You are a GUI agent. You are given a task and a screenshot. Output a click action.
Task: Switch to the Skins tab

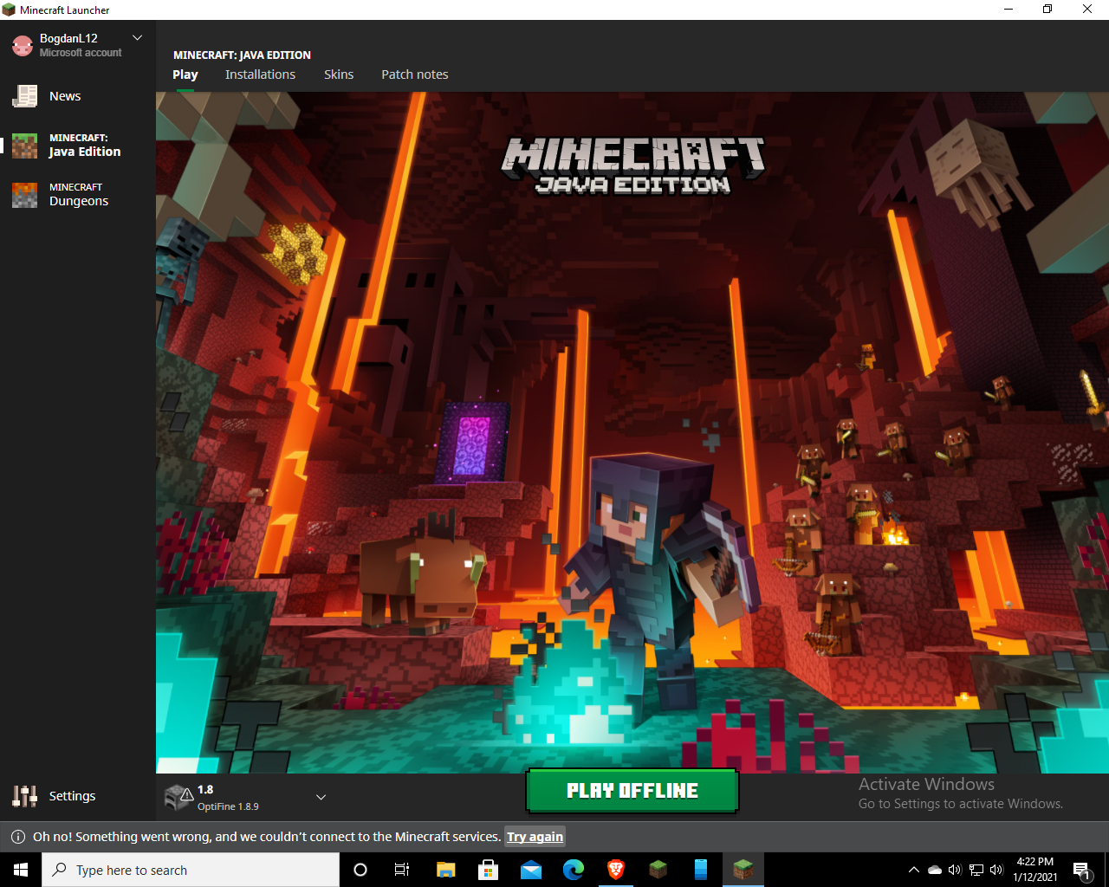click(339, 74)
